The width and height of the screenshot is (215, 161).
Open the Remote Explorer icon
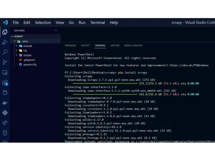point(5,73)
